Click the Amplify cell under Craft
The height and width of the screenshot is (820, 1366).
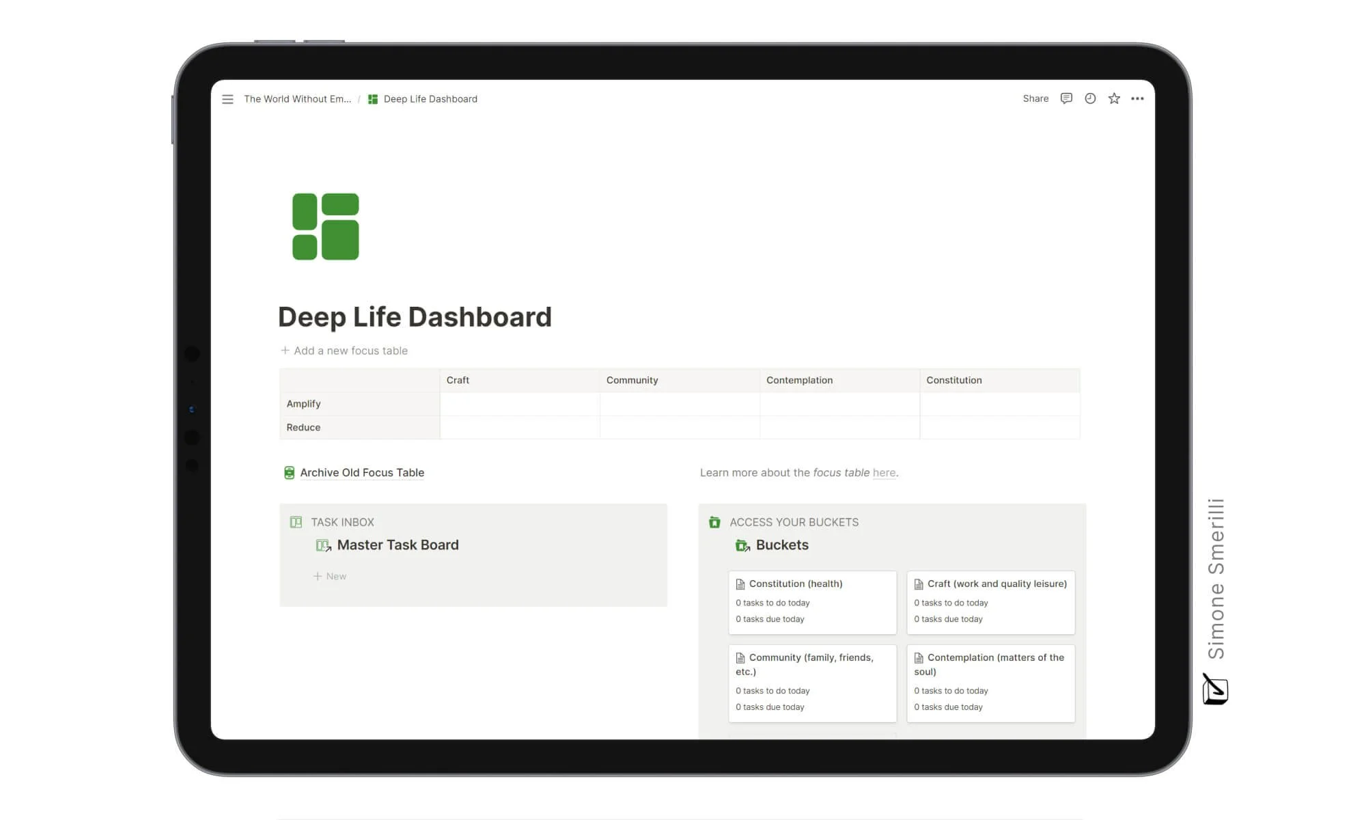(x=520, y=404)
